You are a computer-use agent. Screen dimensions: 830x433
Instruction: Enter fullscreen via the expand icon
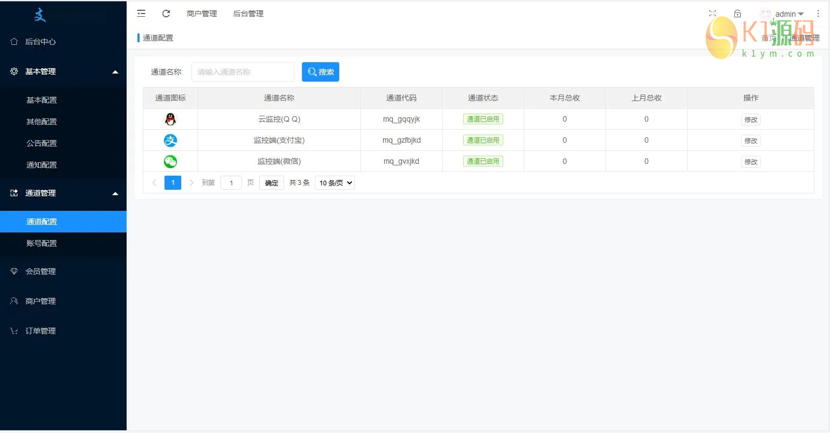pyautogui.click(x=712, y=13)
